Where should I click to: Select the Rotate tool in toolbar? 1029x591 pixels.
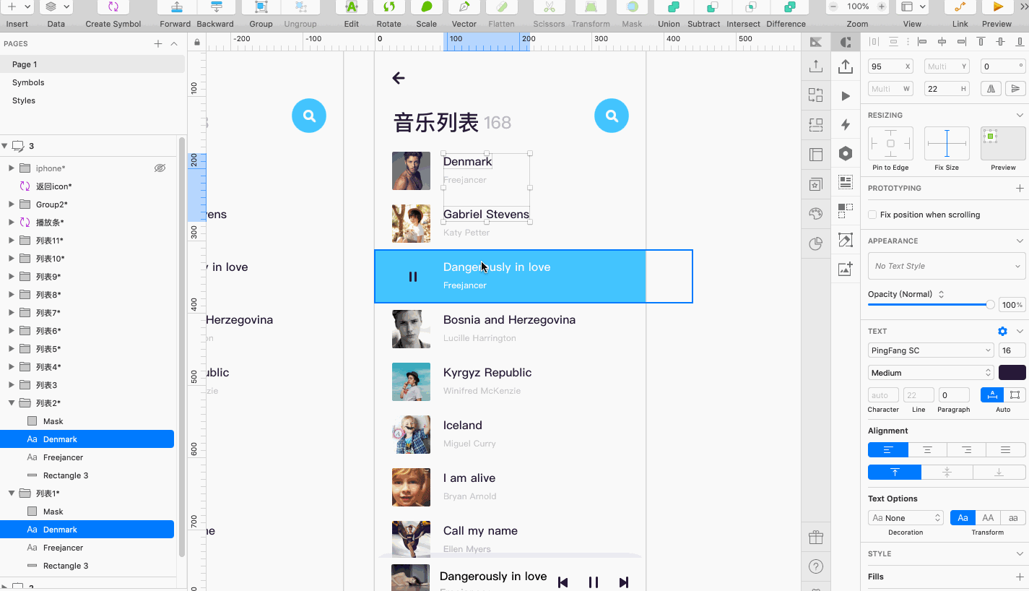click(388, 7)
